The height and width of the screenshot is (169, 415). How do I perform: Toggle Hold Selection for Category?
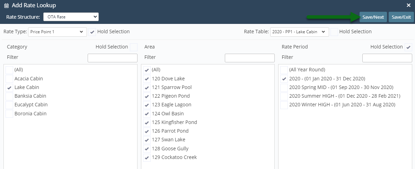point(134,47)
